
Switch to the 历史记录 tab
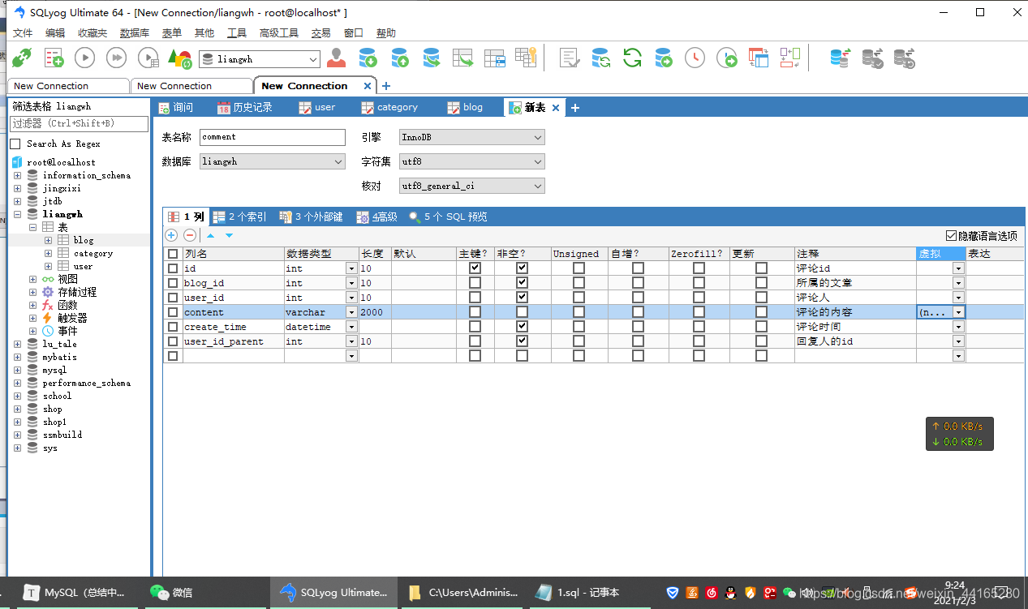click(x=244, y=107)
